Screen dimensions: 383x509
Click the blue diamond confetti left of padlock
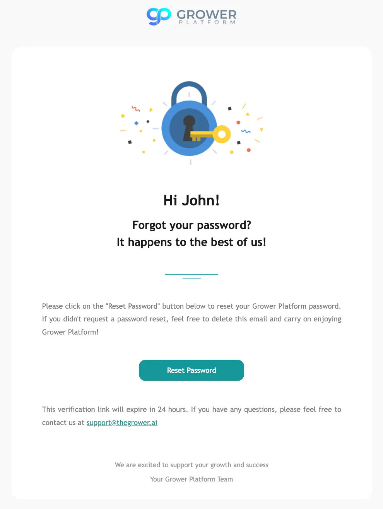(x=136, y=123)
